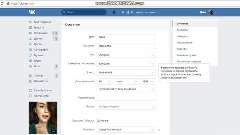Image resolution: width=240 pixels, height=135 pixels.
Task: Pause the music in header player
Action: point(127,12)
